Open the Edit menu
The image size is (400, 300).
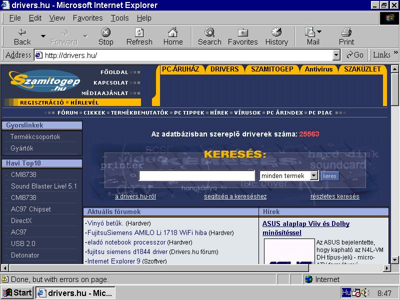(x=35, y=18)
